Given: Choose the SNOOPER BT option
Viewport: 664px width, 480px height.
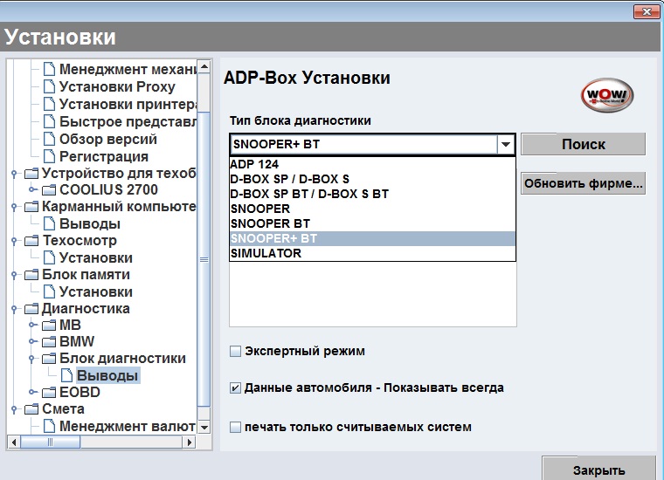Looking at the screenshot, I should click(372, 223).
